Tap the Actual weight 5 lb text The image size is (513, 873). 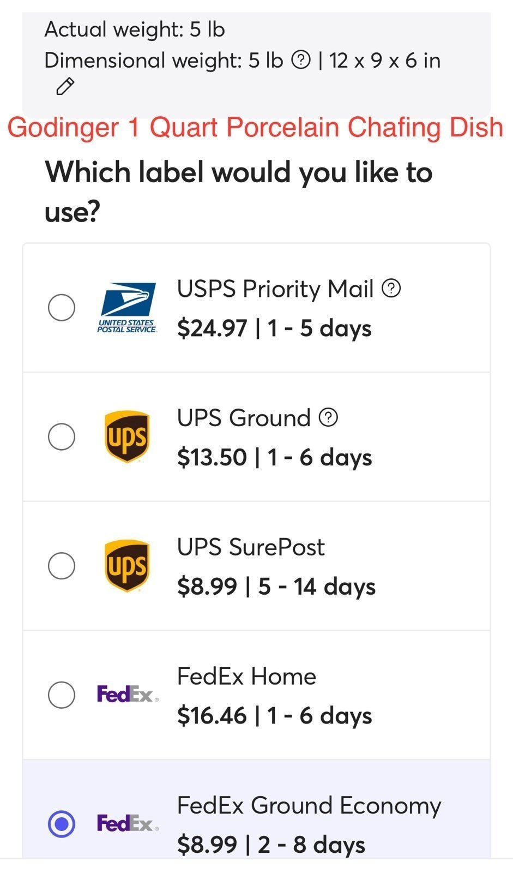[x=135, y=29]
